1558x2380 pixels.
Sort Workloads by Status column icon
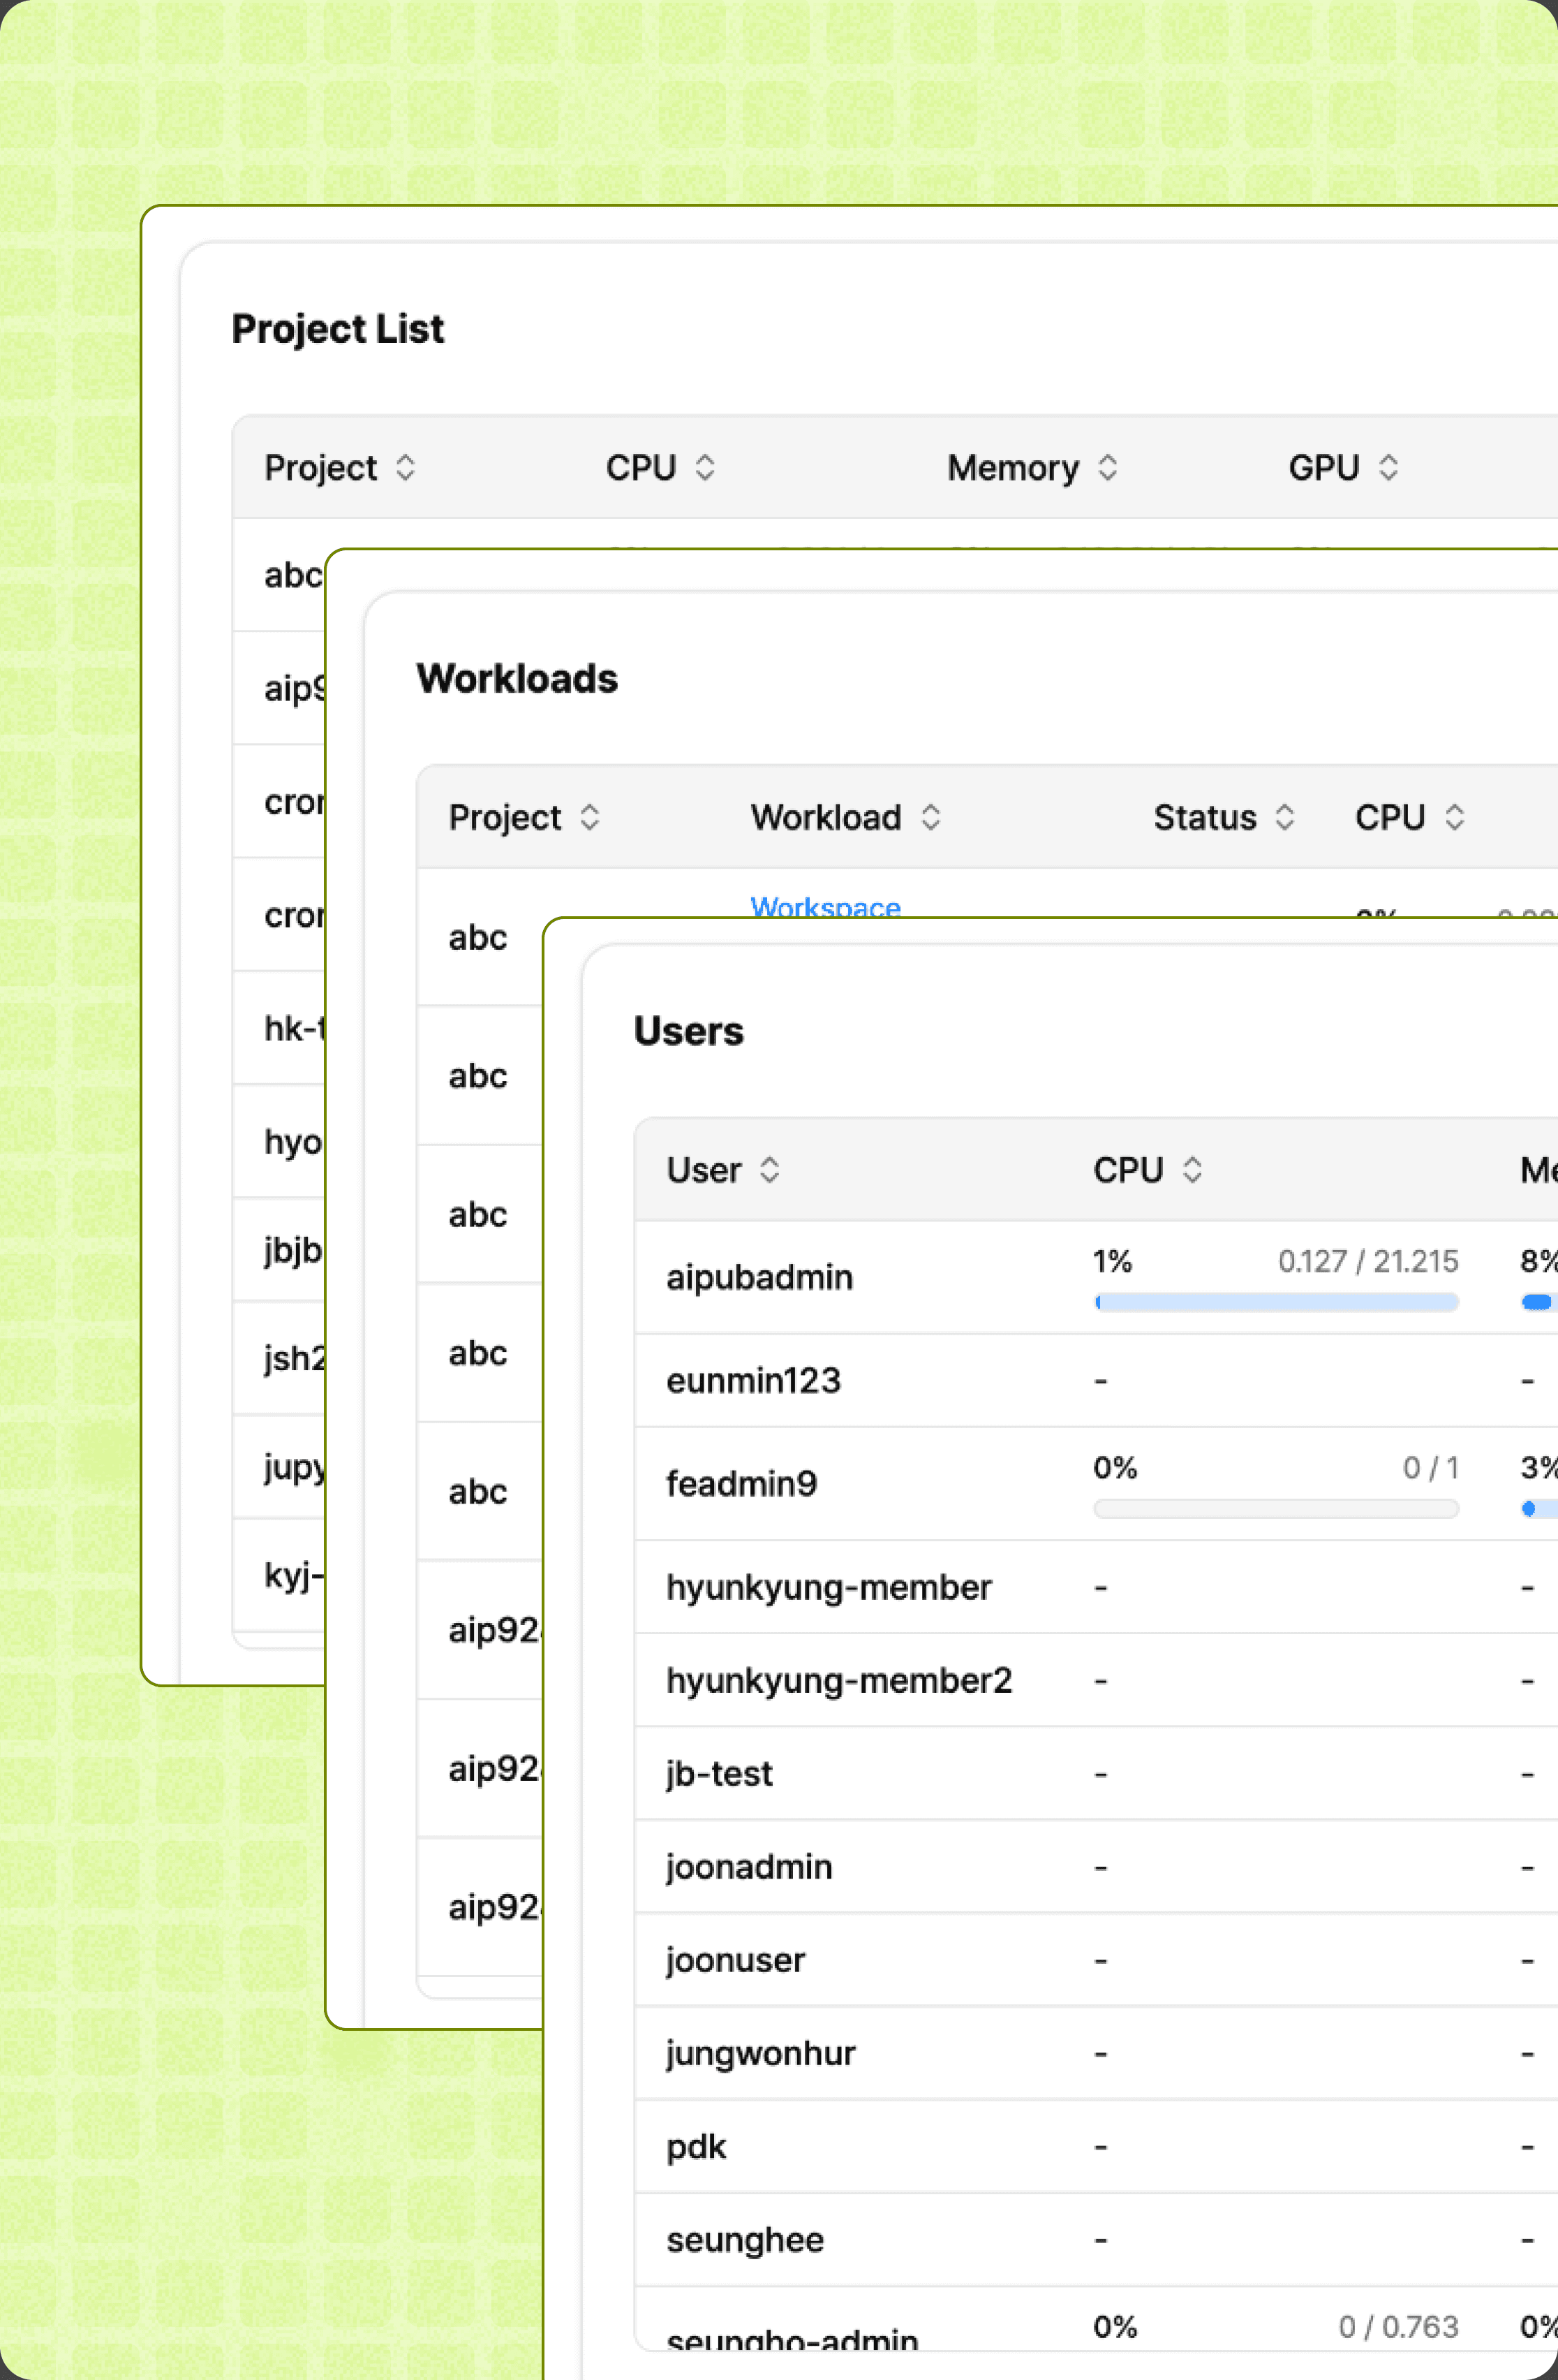[1285, 817]
